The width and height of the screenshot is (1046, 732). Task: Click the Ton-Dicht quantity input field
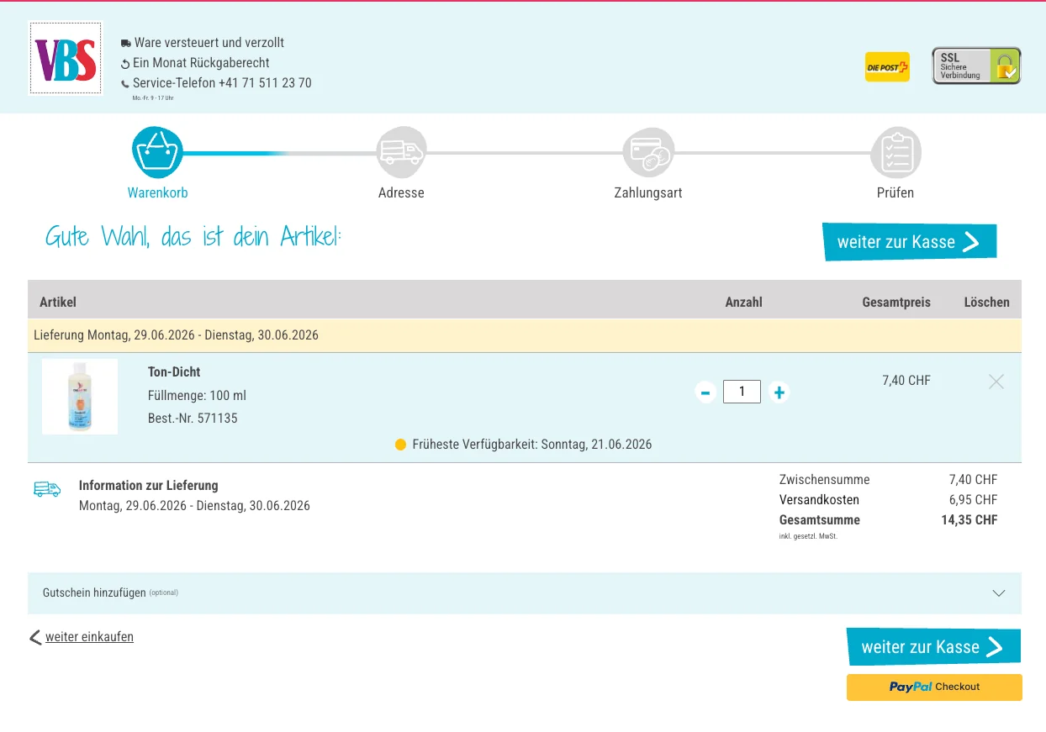(x=742, y=392)
